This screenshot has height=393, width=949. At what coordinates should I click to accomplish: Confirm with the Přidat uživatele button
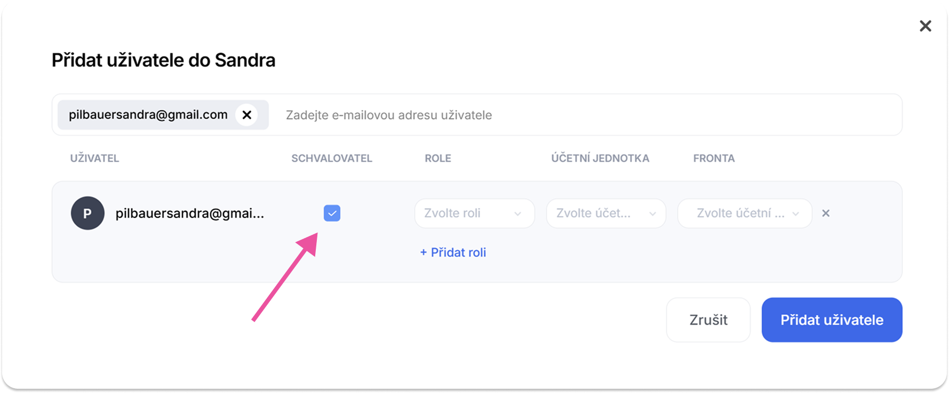[x=831, y=320]
